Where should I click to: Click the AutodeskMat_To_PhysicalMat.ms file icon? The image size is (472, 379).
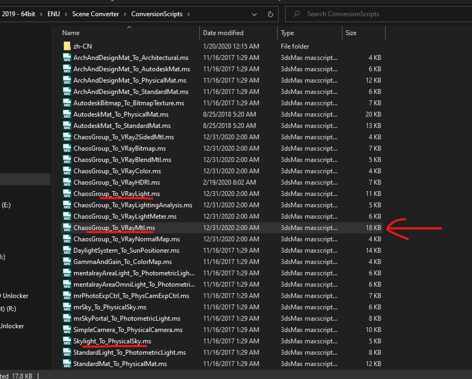(x=67, y=114)
